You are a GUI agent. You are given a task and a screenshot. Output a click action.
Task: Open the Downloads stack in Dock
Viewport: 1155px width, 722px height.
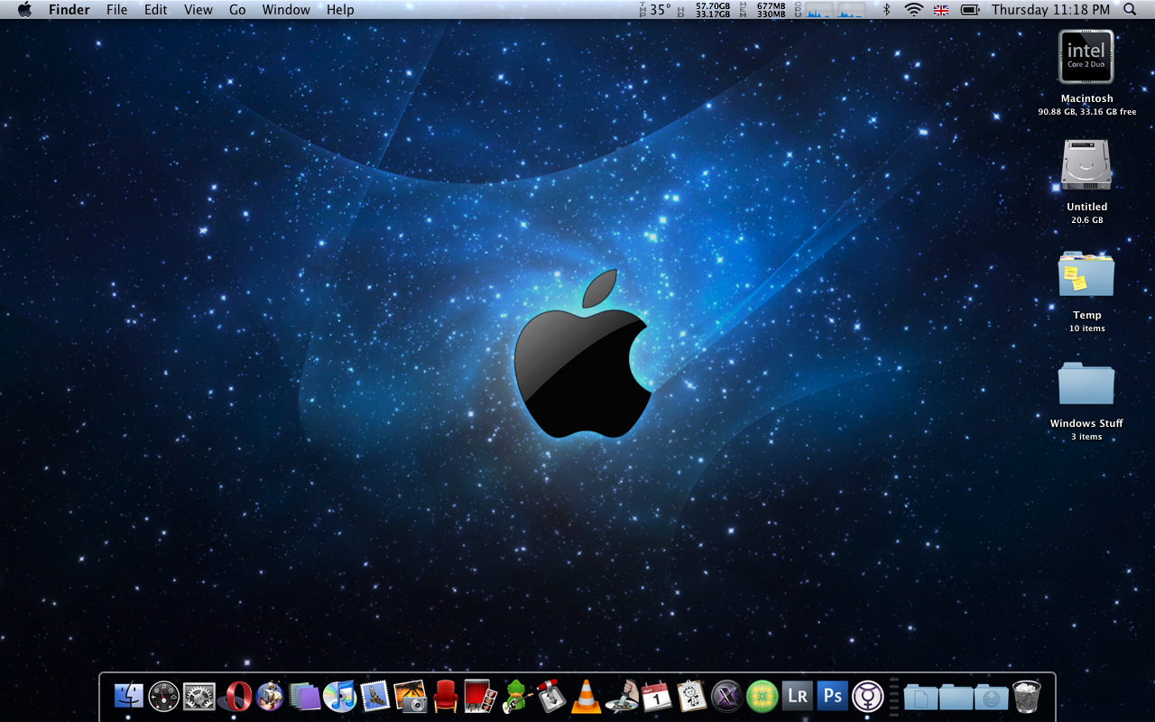[991, 696]
